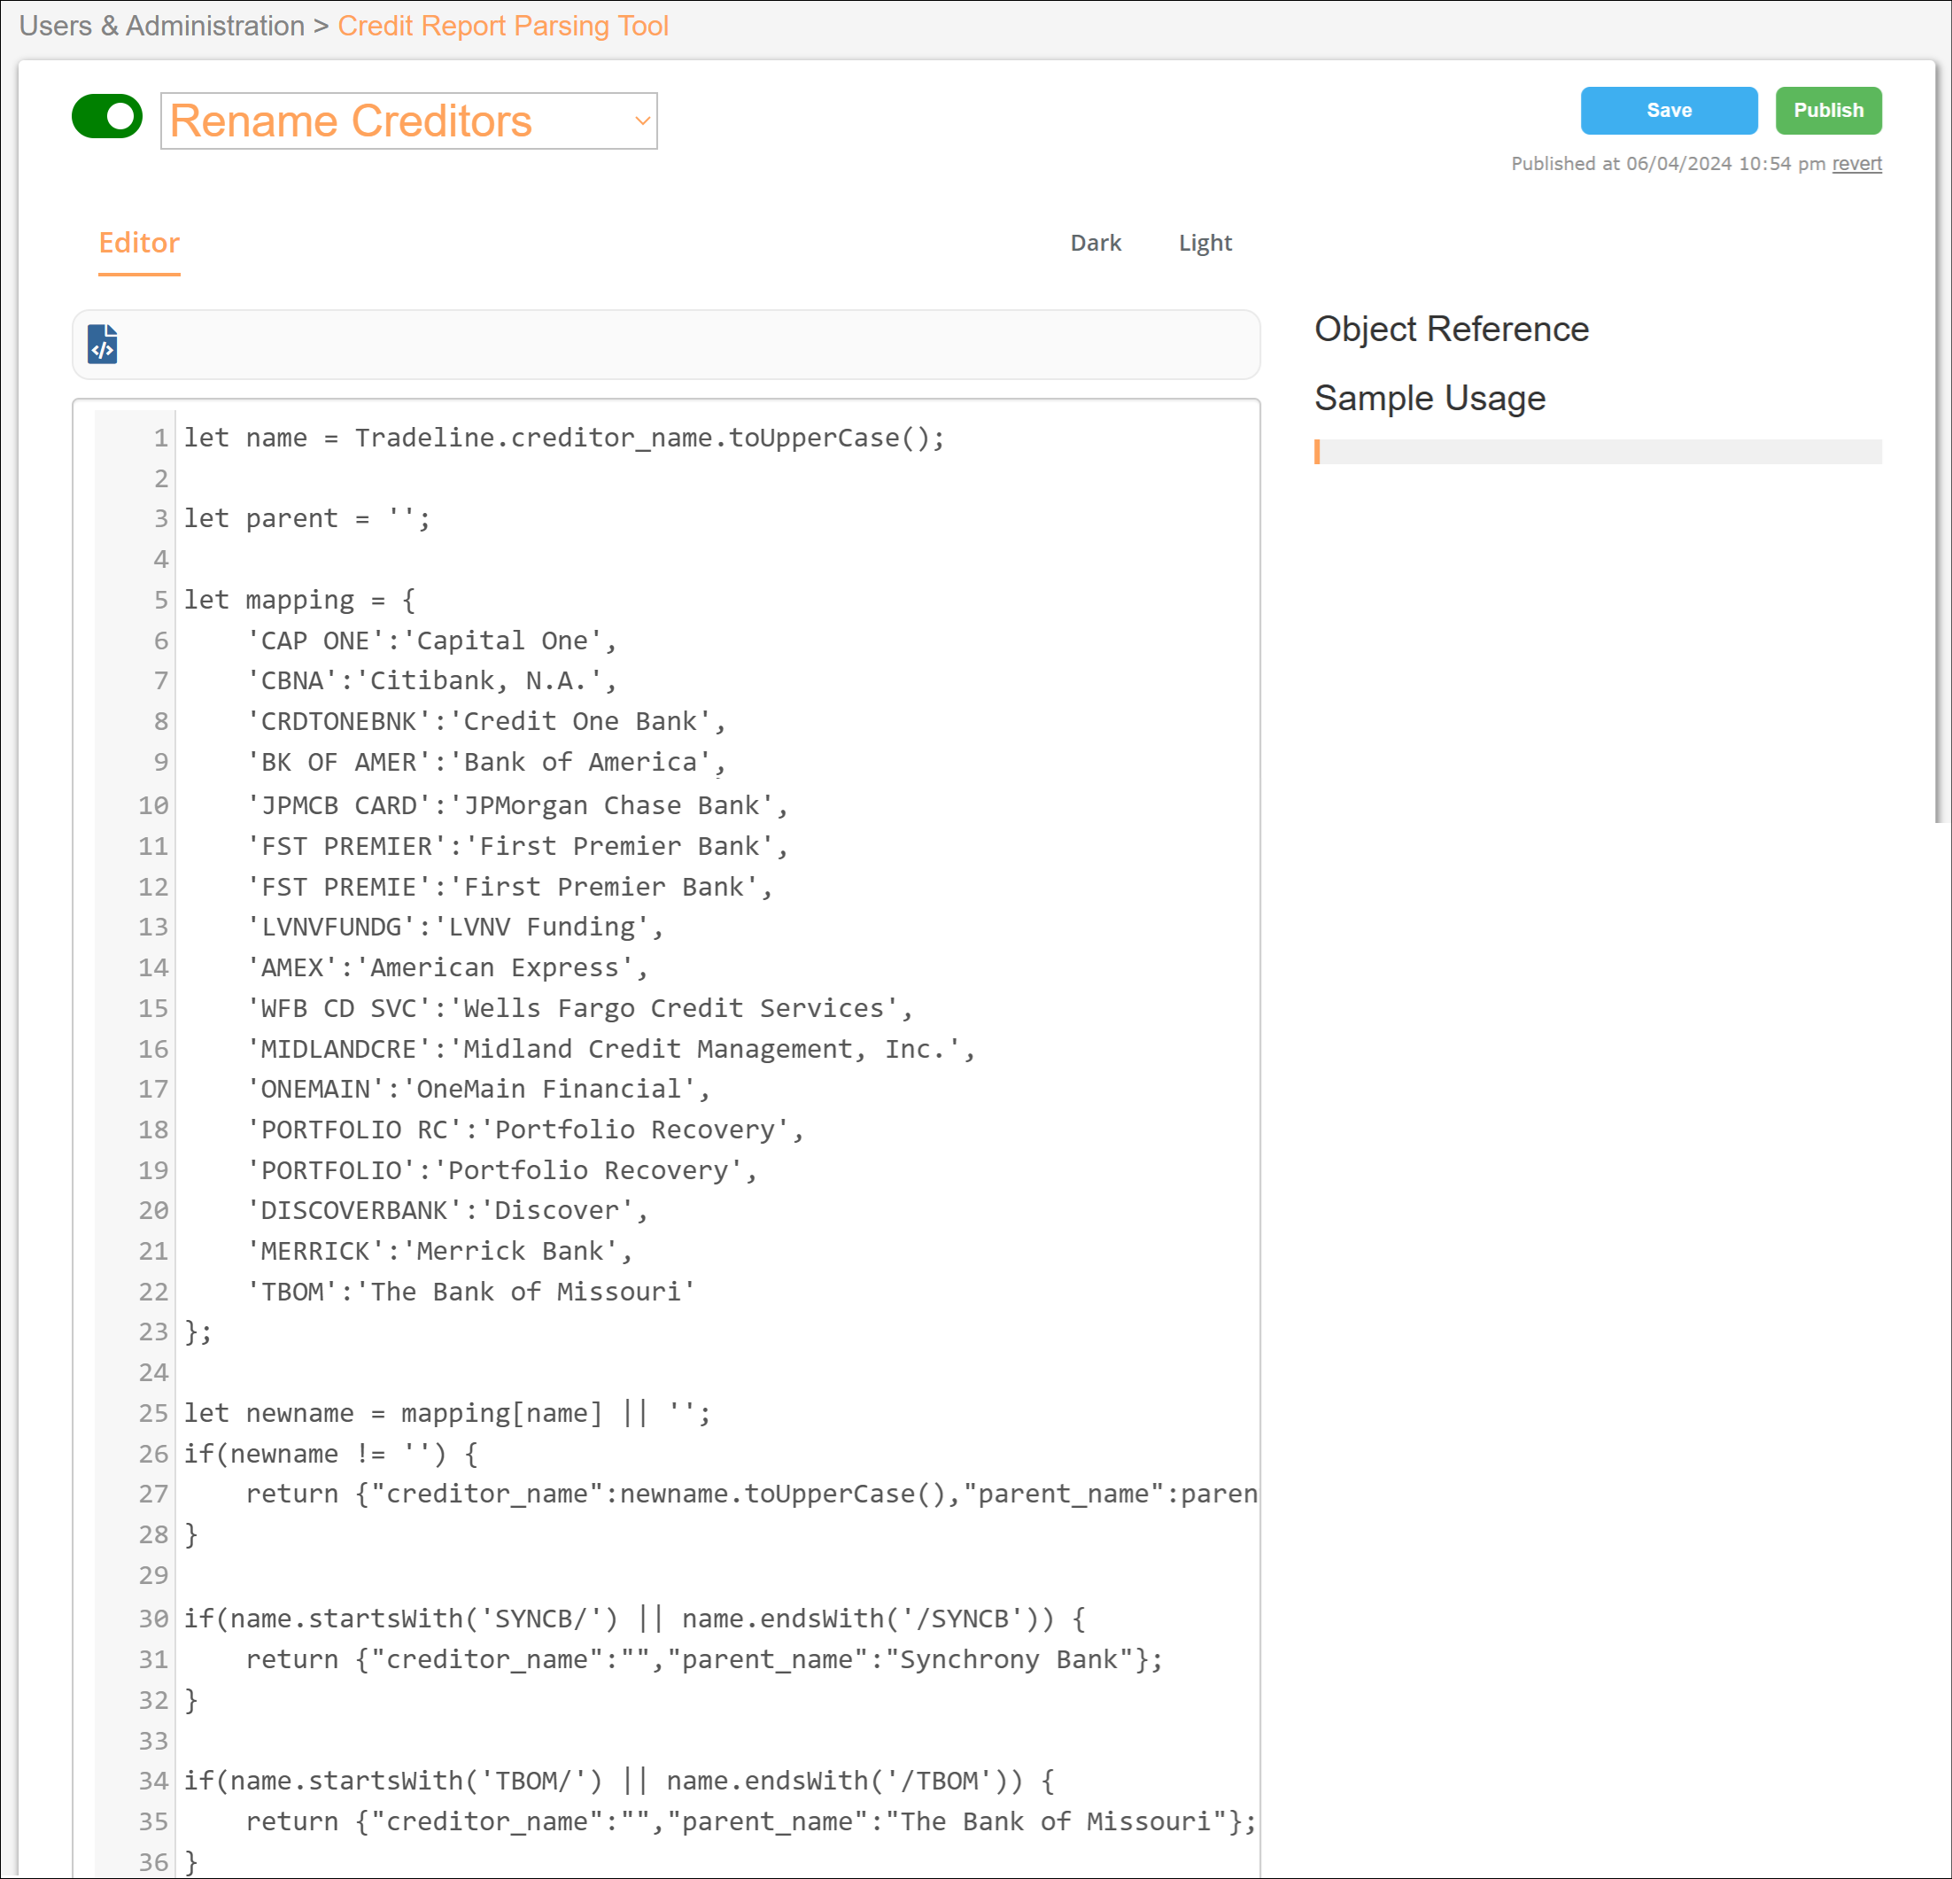Click the 'WFB CD SVC' Wells Fargo line

579,1009
